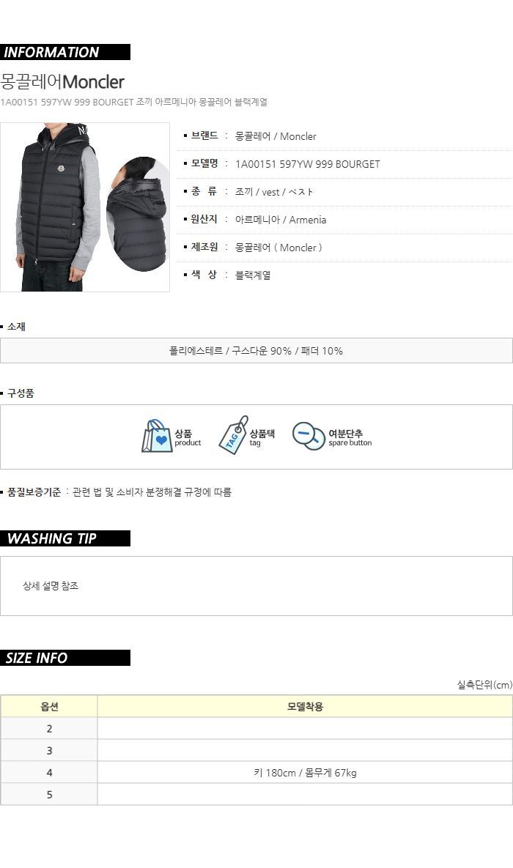The width and height of the screenshot is (513, 868).
Task: Click the 모델착용 column header
Action: click(x=305, y=707)
